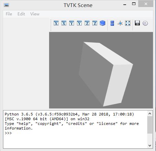Open the Edit menu
The image size is (156, 151).
[21, 14]
